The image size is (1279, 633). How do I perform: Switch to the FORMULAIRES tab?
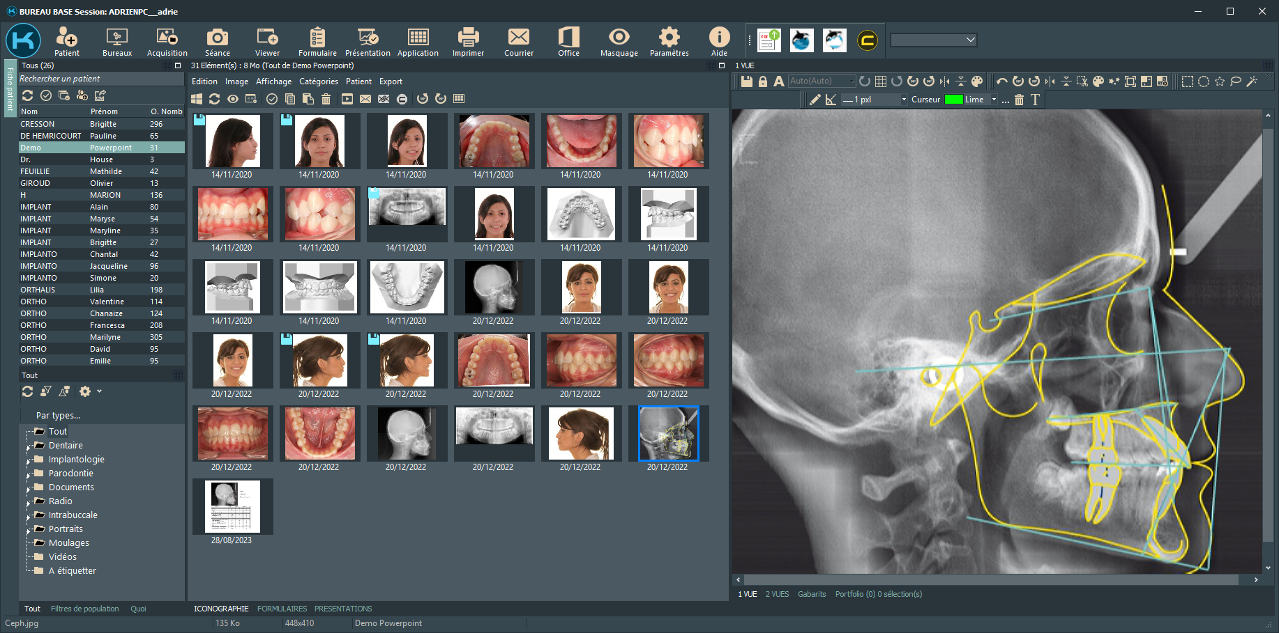(x=282, y=609)
